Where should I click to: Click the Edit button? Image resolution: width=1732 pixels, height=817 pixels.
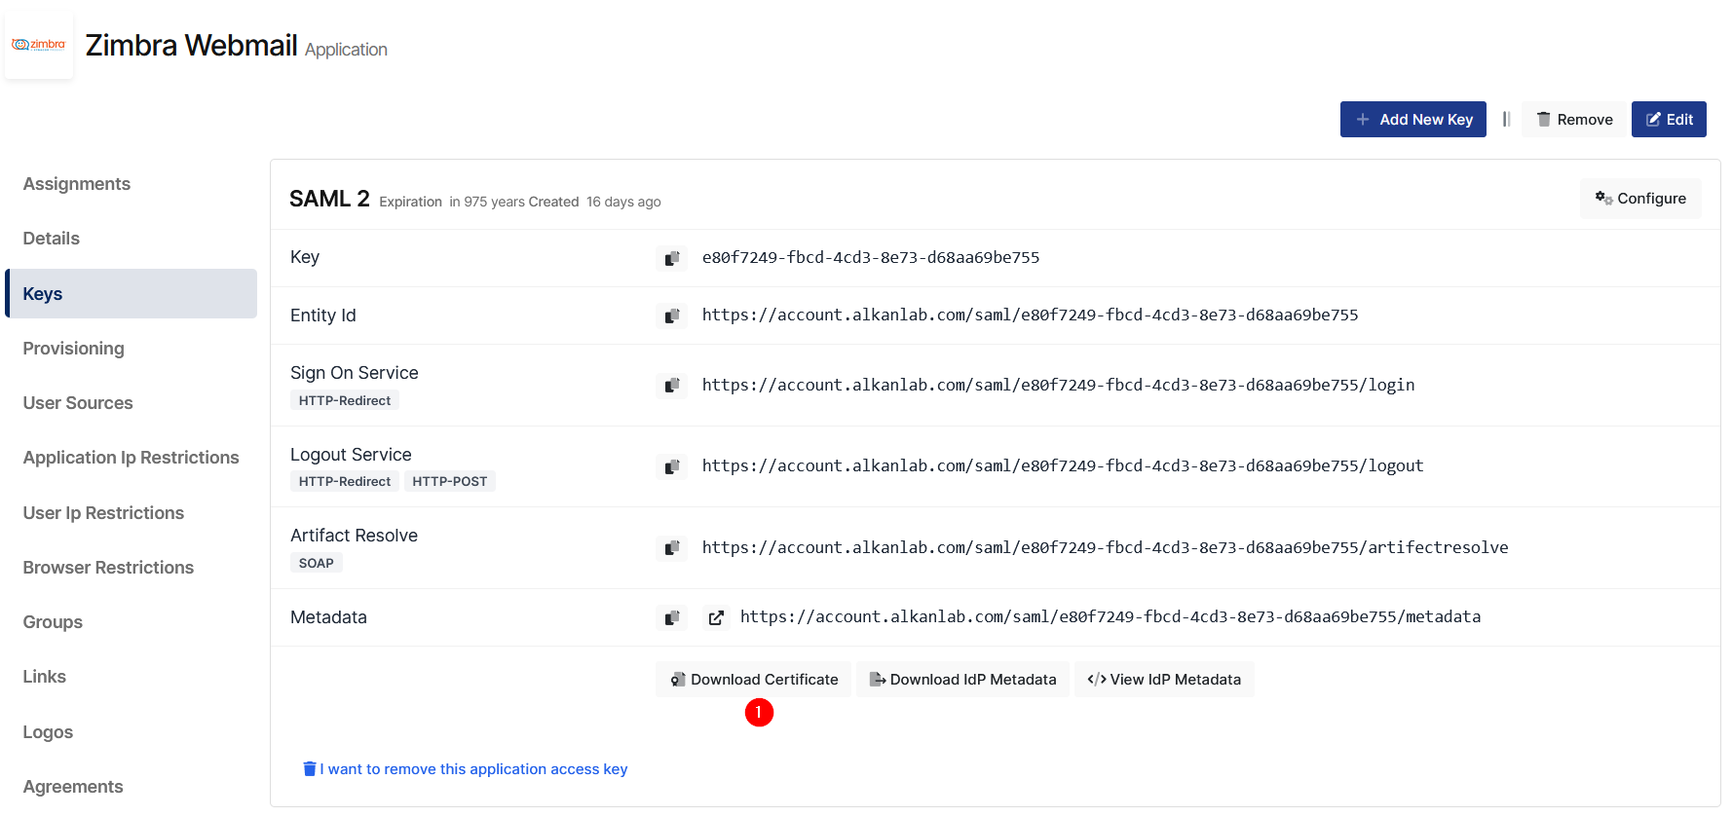(x=1669, y=120)
